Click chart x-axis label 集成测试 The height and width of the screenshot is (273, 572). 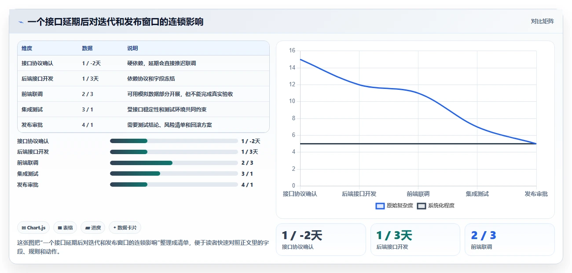(x=477, y=194)
